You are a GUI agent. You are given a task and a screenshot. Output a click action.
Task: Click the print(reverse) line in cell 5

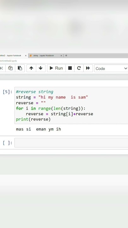tap(33, 119)
